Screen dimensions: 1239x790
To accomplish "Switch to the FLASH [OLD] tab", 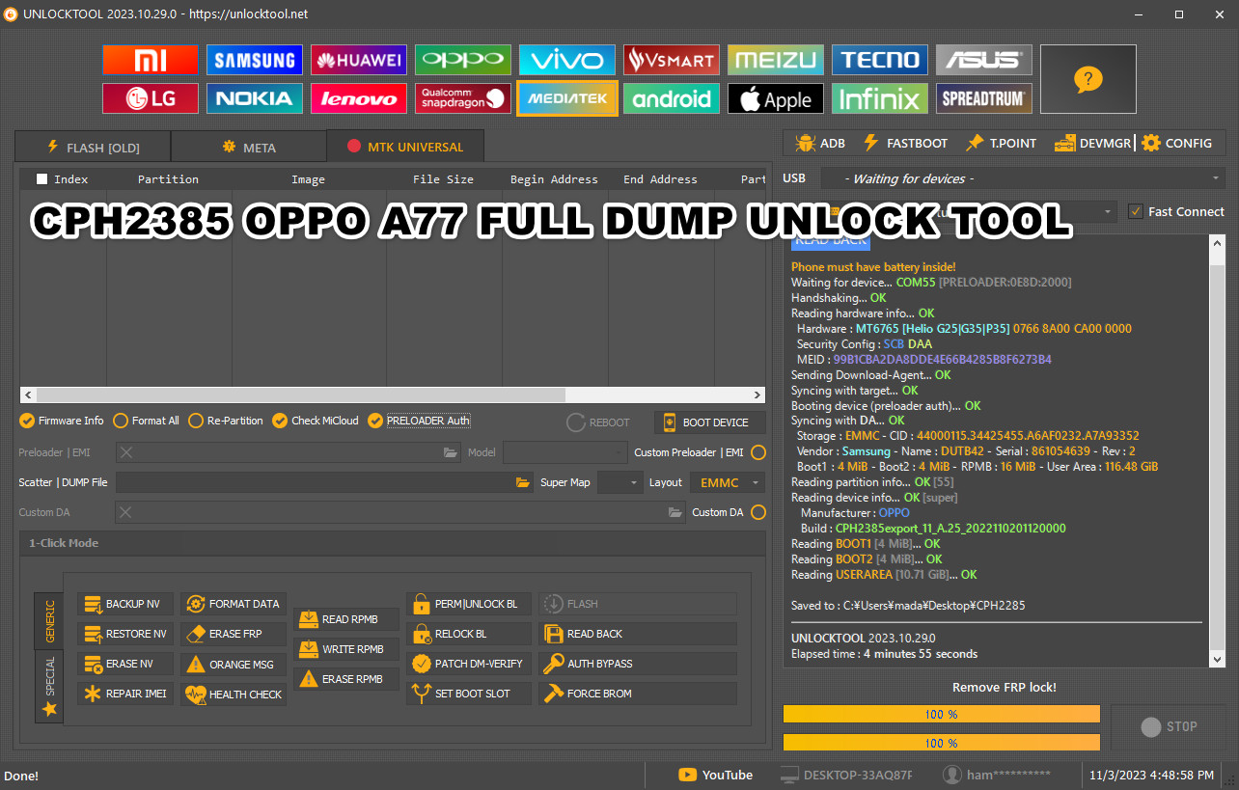I will (x=93, y=148).
